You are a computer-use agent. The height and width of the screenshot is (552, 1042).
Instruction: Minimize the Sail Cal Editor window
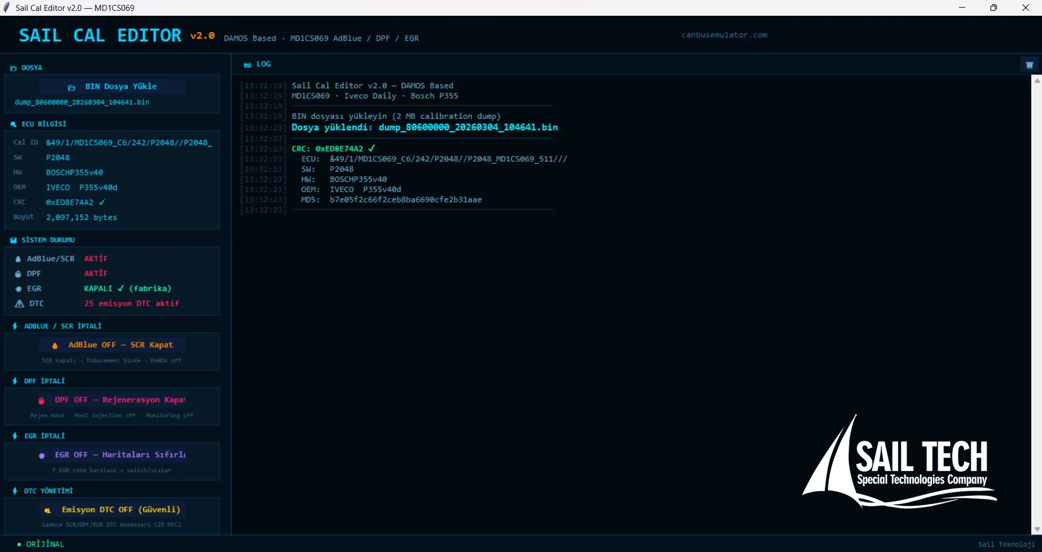point(962,8)
